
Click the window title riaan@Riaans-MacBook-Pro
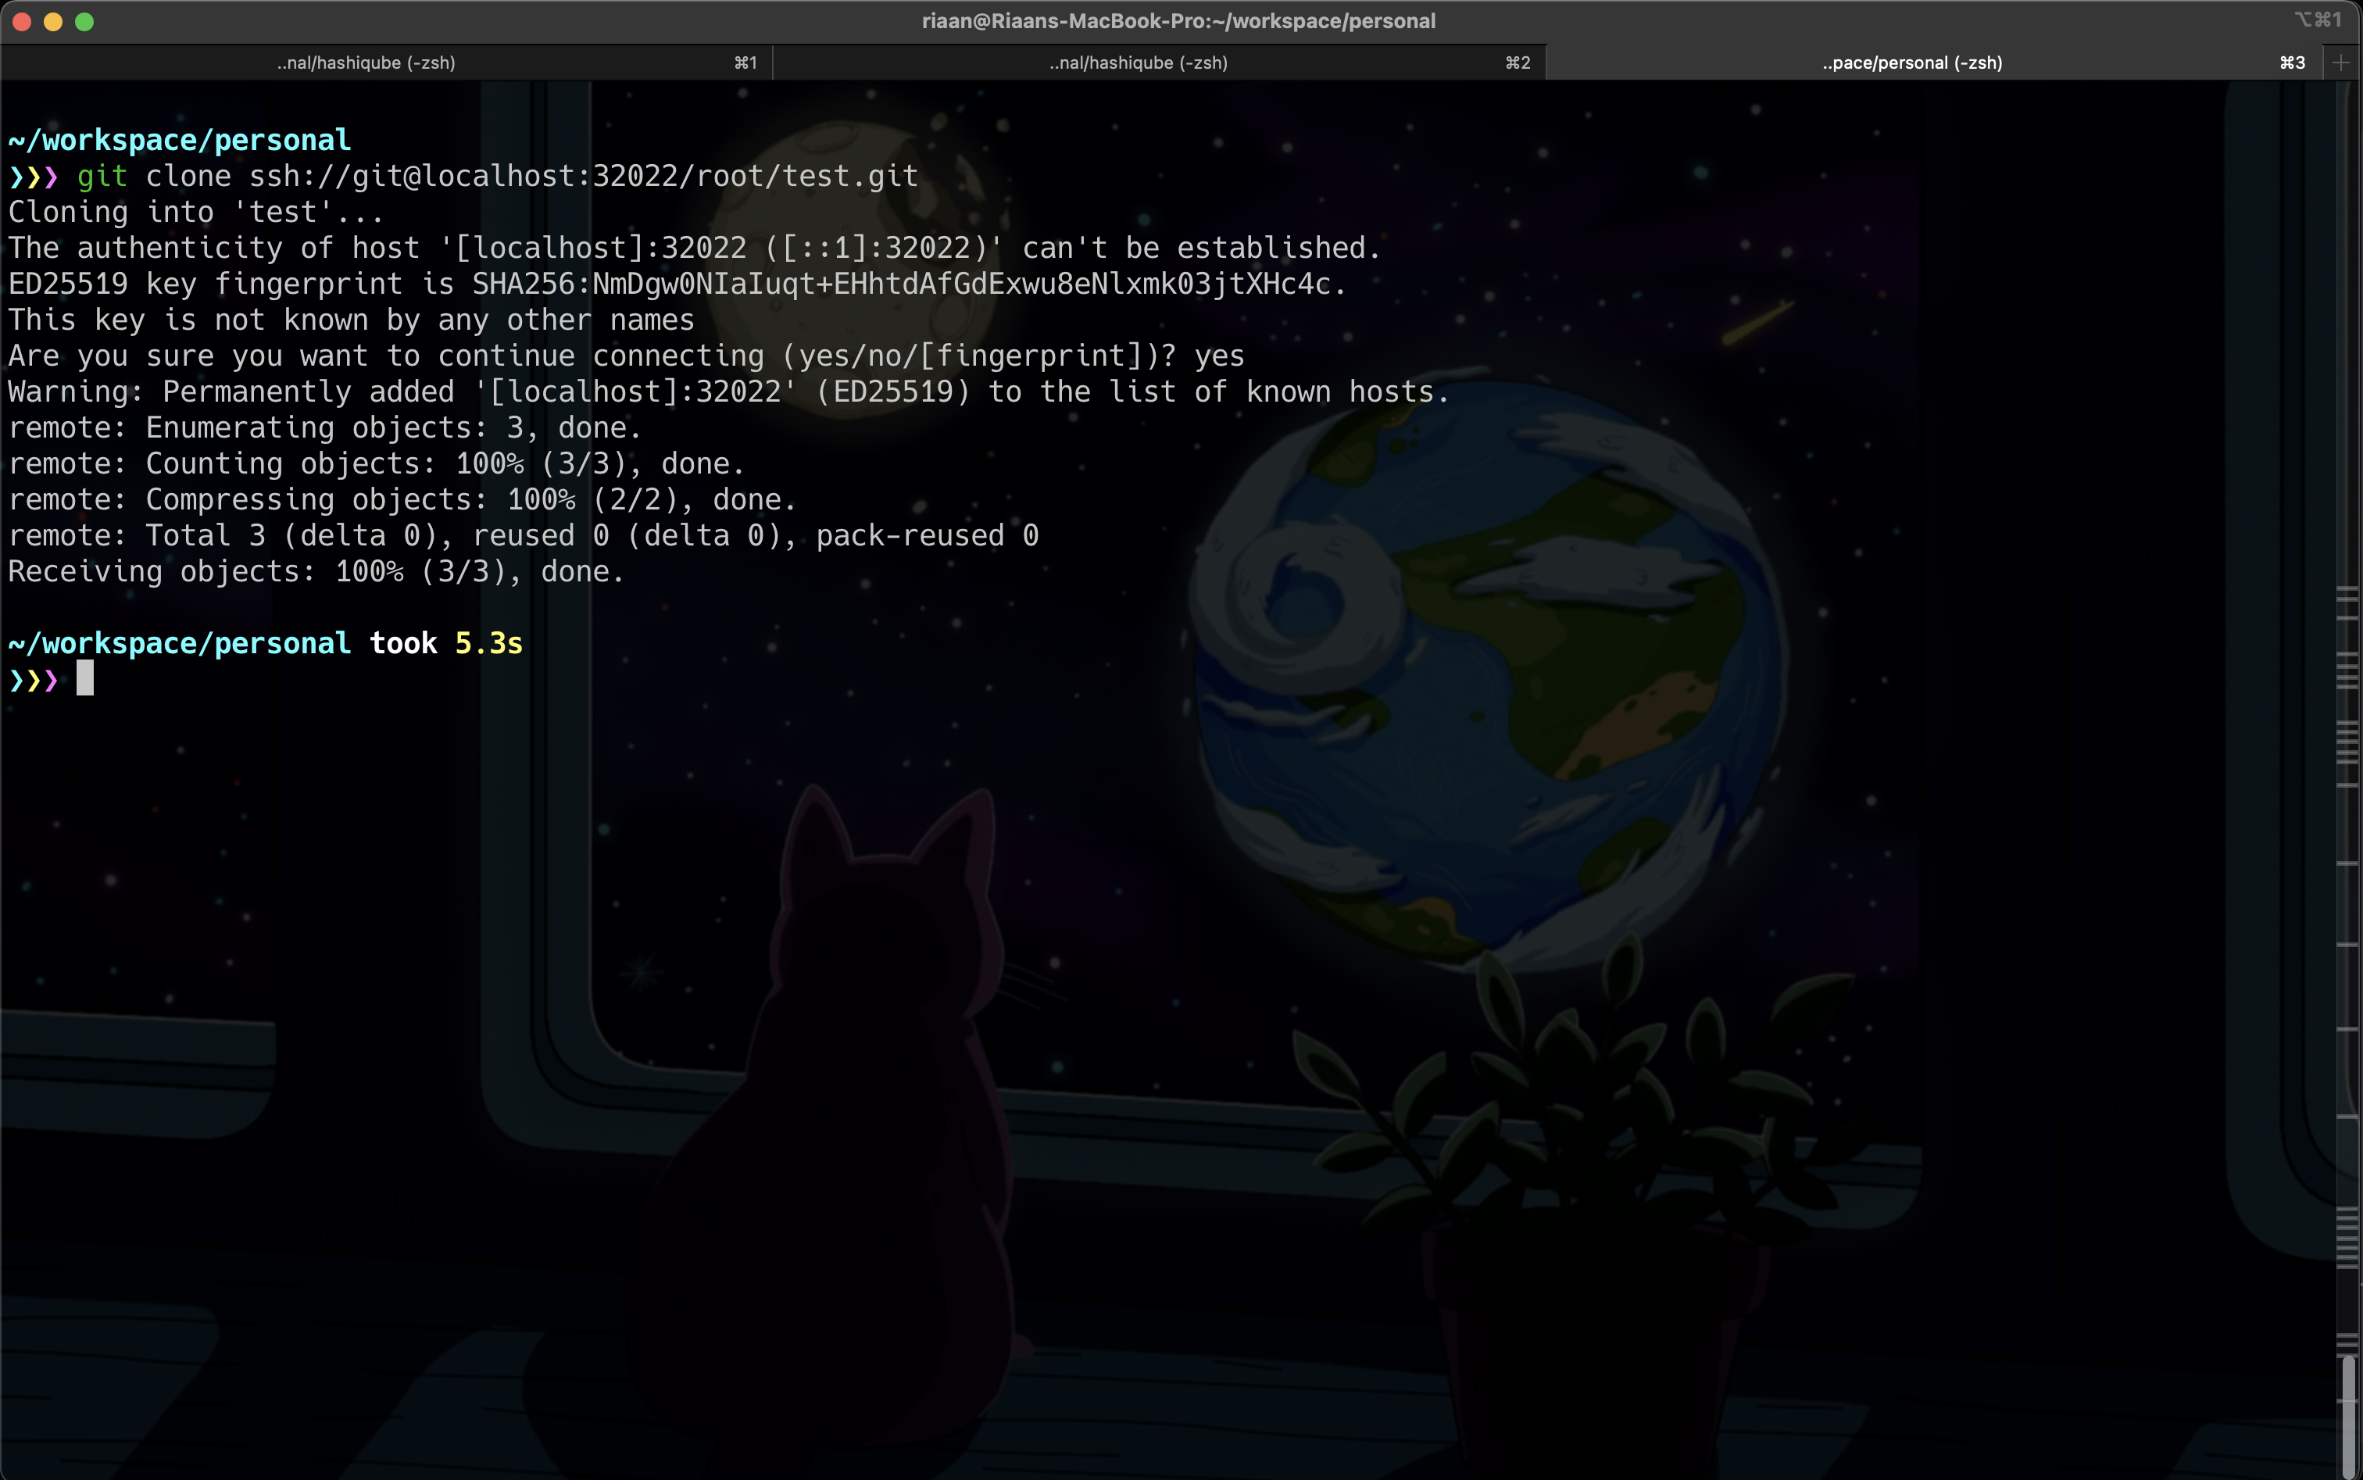pyautogui.click(x=1178, y=22)
